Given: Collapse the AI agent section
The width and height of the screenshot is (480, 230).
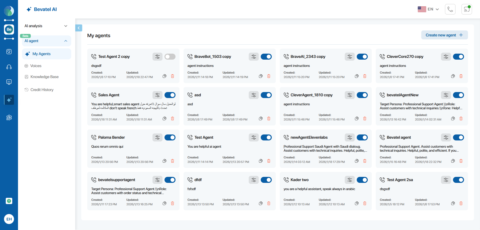Looking at the screenshot, I should tap(65, 41).
